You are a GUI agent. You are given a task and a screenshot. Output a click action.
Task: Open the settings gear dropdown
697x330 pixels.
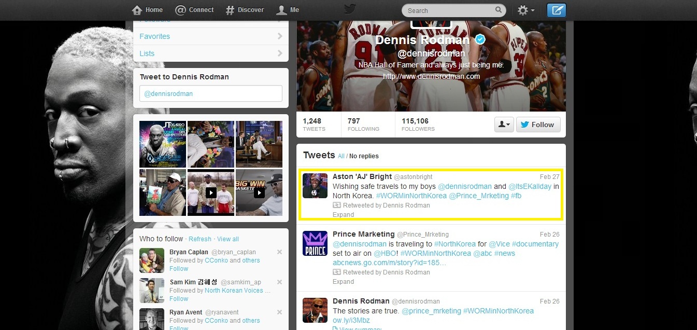(526, 10)
